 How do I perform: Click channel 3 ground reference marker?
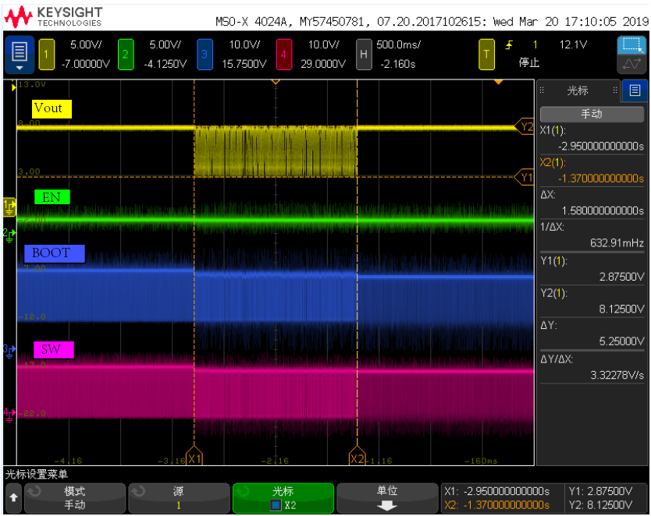click(9, 351)
